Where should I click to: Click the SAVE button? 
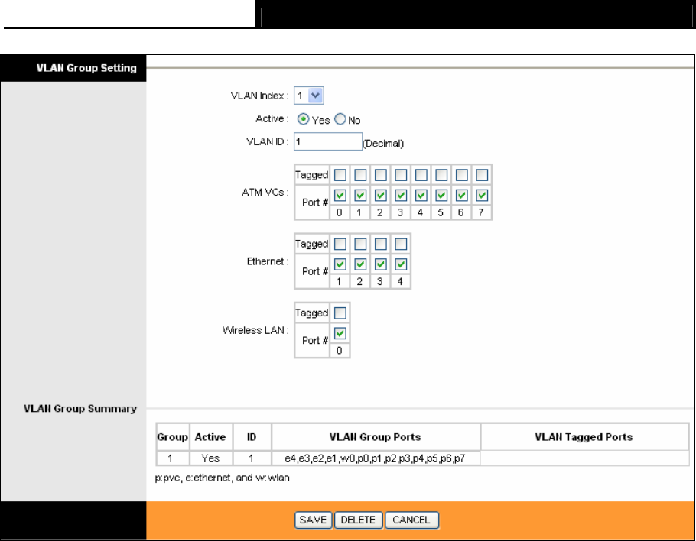313,520
